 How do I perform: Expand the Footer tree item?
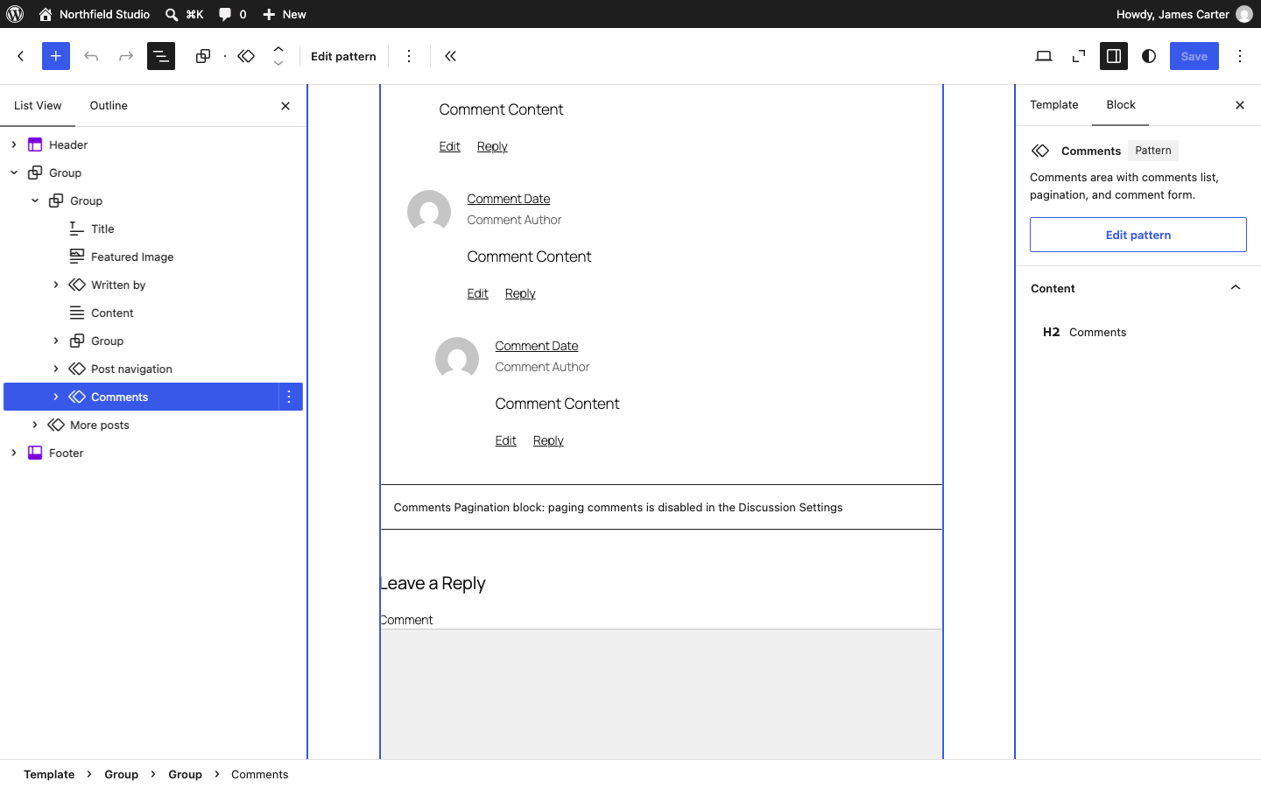tap(14, 453)
